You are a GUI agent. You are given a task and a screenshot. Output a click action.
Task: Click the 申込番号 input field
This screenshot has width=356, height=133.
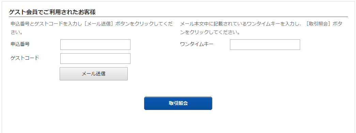coord(95,44)
